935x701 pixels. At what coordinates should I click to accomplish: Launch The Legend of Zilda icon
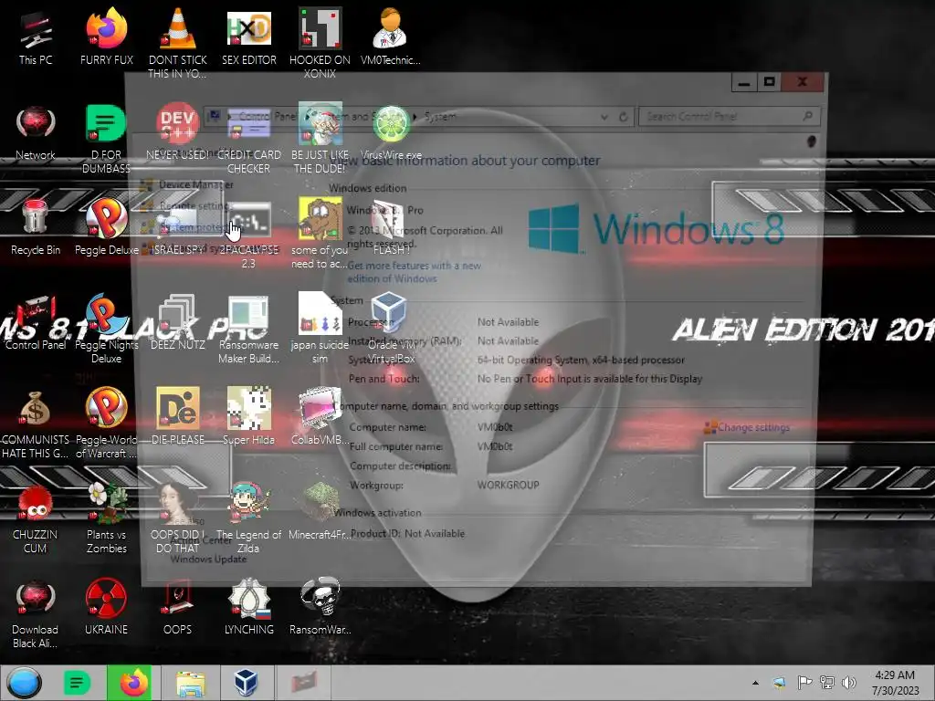click(x=248, y=518)
